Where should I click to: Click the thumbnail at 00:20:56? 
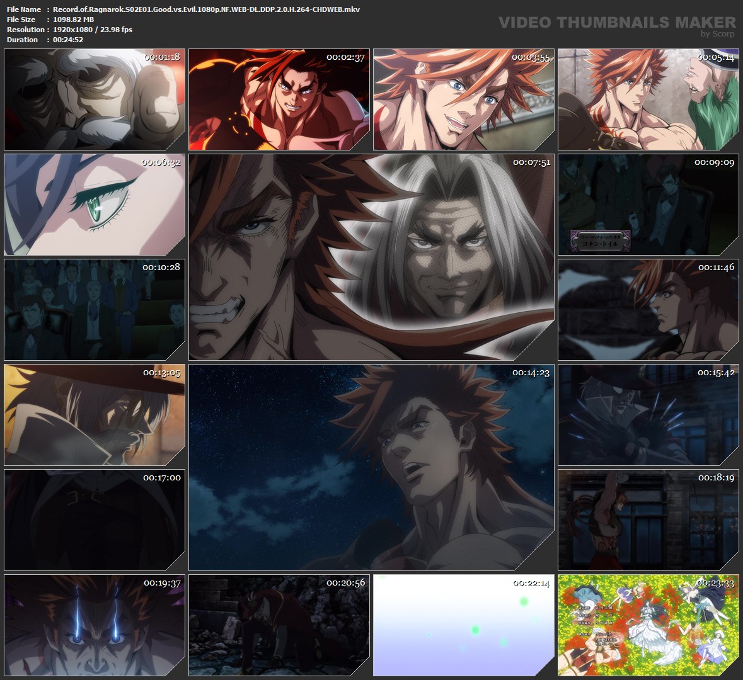[279, 625]
